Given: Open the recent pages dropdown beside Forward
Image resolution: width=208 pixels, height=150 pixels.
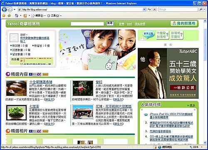Looking at the screenshot, I should [15, 10].
